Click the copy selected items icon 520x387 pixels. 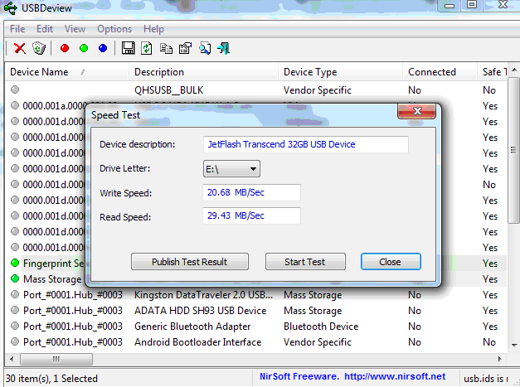pos(166,49)
